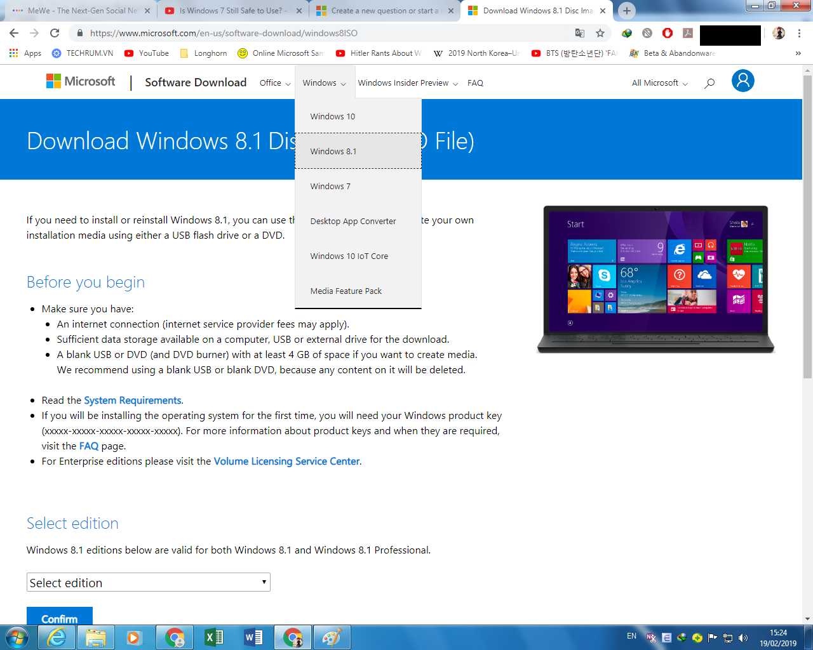813x650 pixels.
Task: Open the Chrome three-dot menu
Action: point(800,33)
